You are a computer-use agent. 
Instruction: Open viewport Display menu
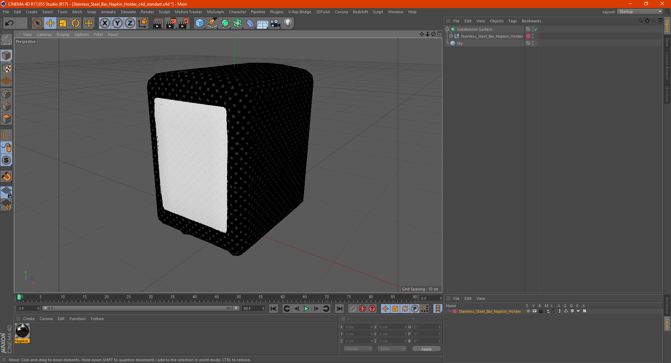63,35
